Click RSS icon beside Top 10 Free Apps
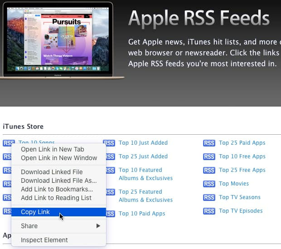 [209, 157]
